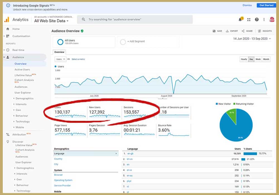Viewport: 279px width, 195px height.
Task: Open the Users metric dropdown
Action: (x=61, y=59)
